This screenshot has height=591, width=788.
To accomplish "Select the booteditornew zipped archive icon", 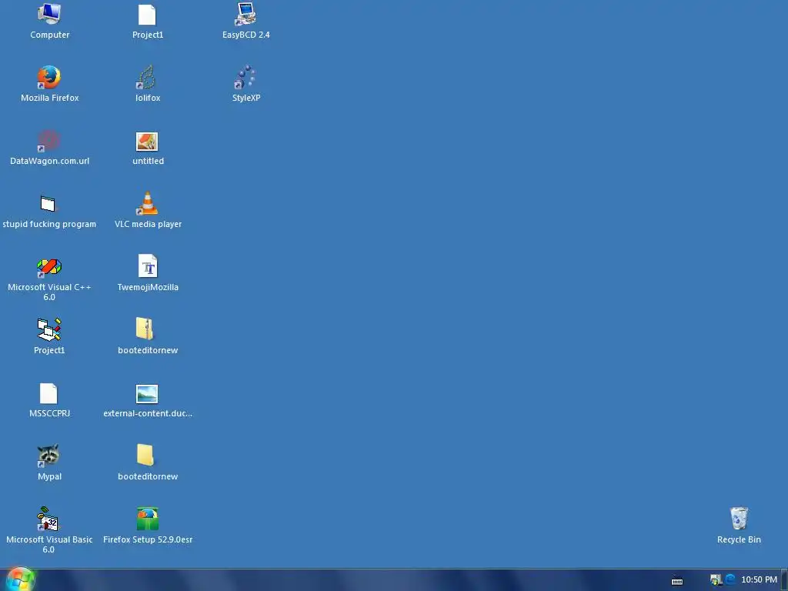I will coord(145,329).
